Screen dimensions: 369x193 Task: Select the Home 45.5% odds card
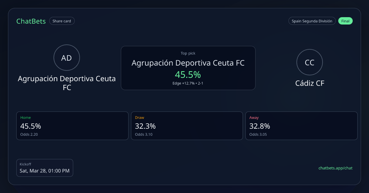tap(72, 126)
